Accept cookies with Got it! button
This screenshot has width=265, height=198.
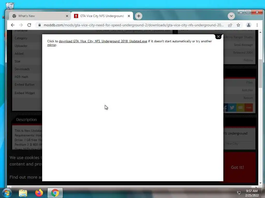(237, 167)
